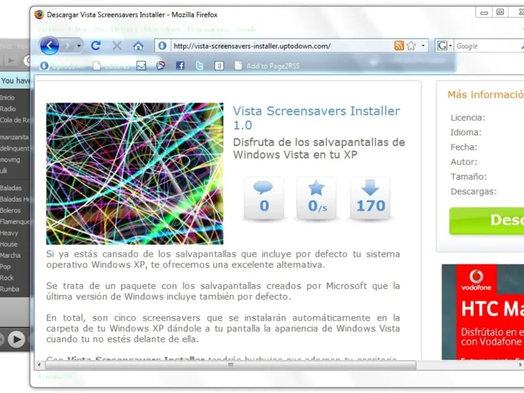Open the Archivo menu

(50, 29)
